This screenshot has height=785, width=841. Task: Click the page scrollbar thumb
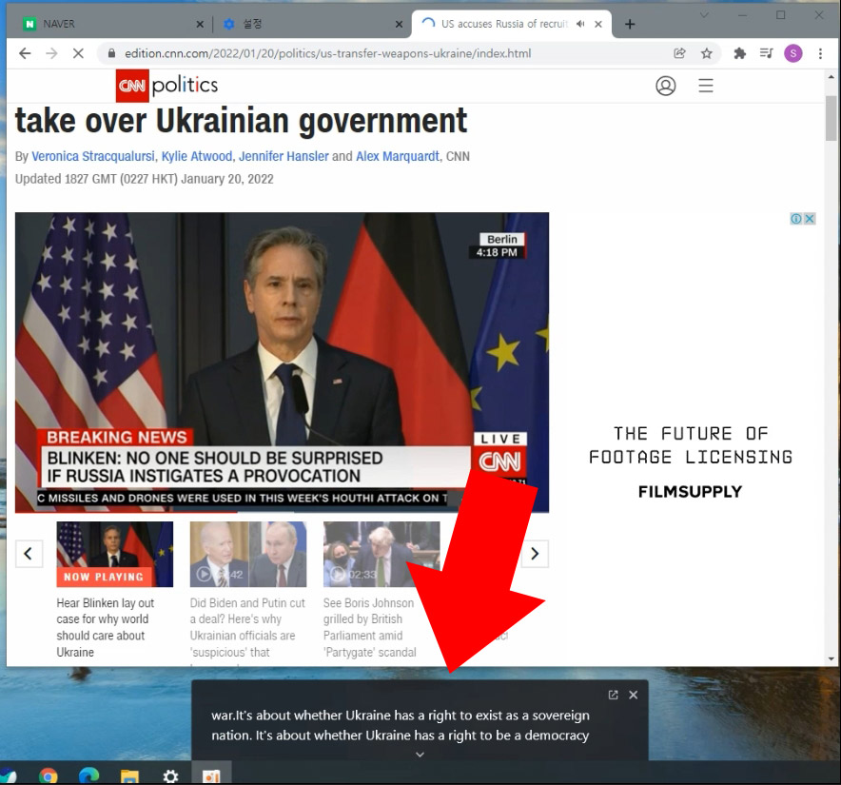point(831,118)
